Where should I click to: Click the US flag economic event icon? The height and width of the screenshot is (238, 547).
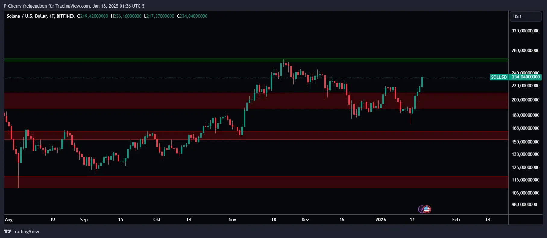coord(427,209)
